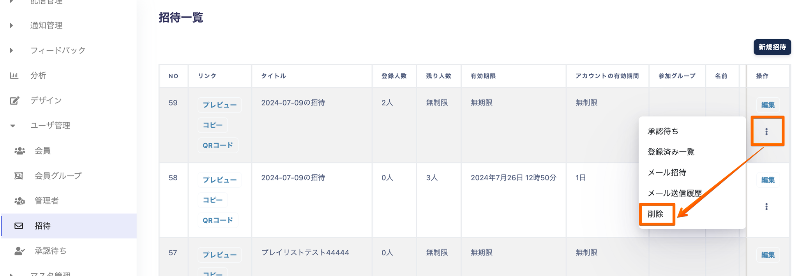Choose メール招待 in the dropdown menu
Viewport: 798px width, 276px height.
(x=667, y=172)
